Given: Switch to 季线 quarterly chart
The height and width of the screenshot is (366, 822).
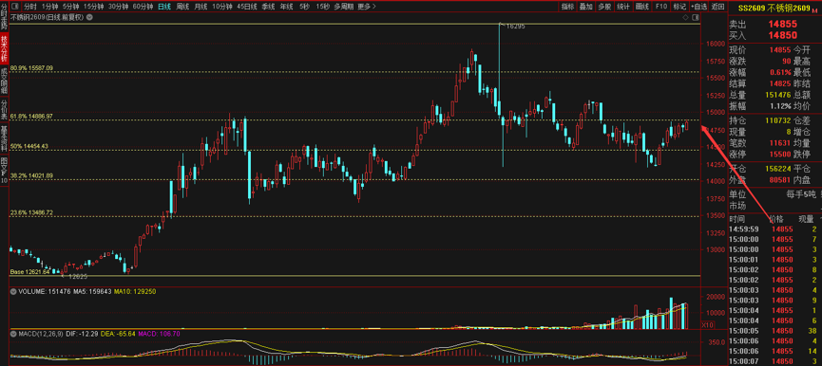Looking at the screenshot, I should [x=268, y=7].
